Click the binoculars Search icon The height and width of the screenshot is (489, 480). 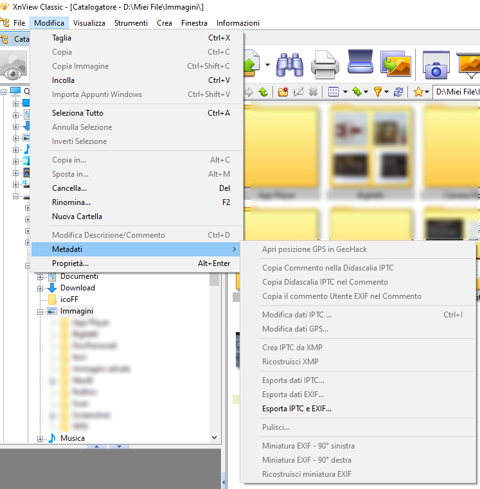[x=289, y=65]
